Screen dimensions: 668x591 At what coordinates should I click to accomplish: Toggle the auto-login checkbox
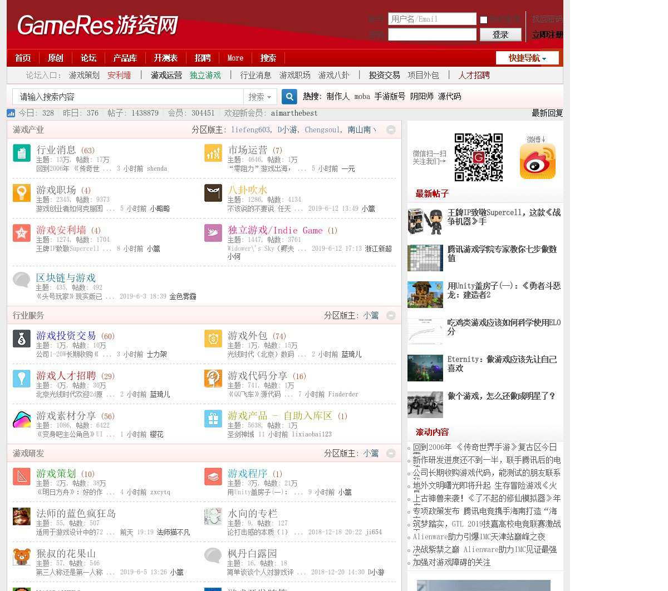(484, 20)
